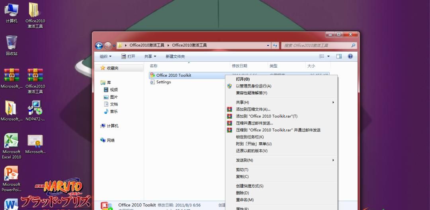Open the 音乐 library
This screenshot has width=430, height=210.
111,111
